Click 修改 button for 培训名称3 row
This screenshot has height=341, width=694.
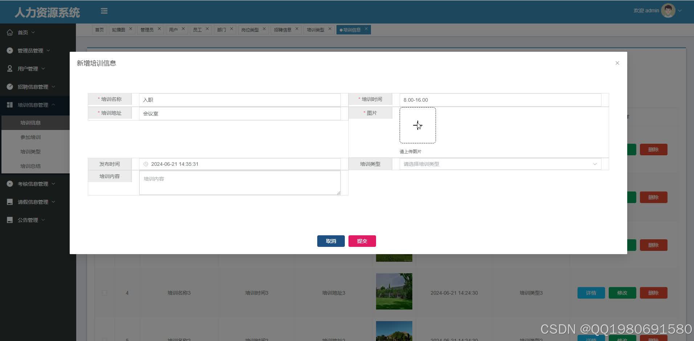click(622, 293)
